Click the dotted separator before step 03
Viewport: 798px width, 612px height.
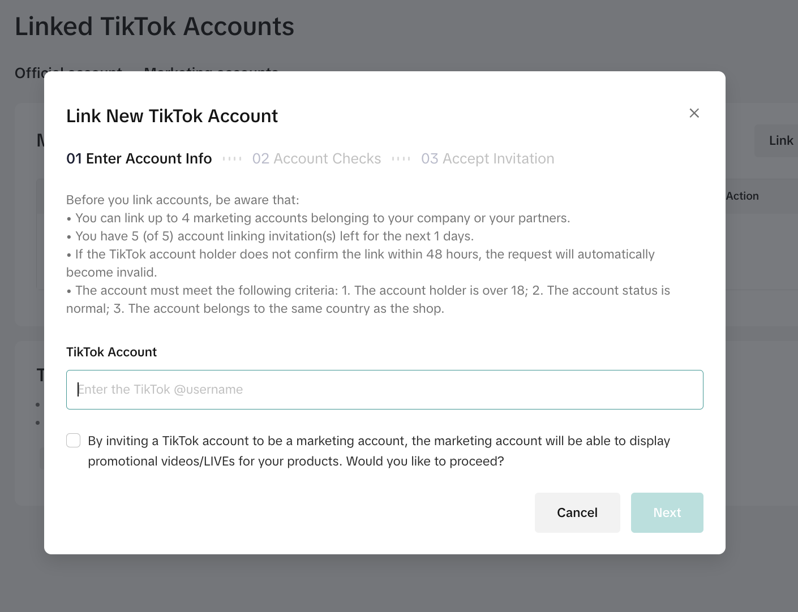pyautogui.click(x=401, y=159)
